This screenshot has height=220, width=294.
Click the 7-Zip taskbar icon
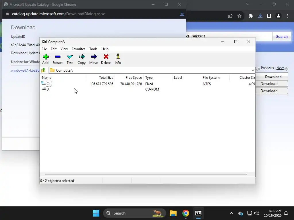click(198, 213)
